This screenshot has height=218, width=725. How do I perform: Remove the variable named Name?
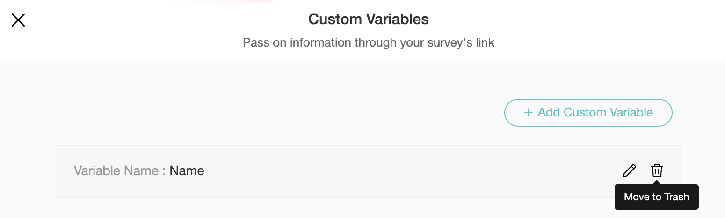(x=657, y=171)
